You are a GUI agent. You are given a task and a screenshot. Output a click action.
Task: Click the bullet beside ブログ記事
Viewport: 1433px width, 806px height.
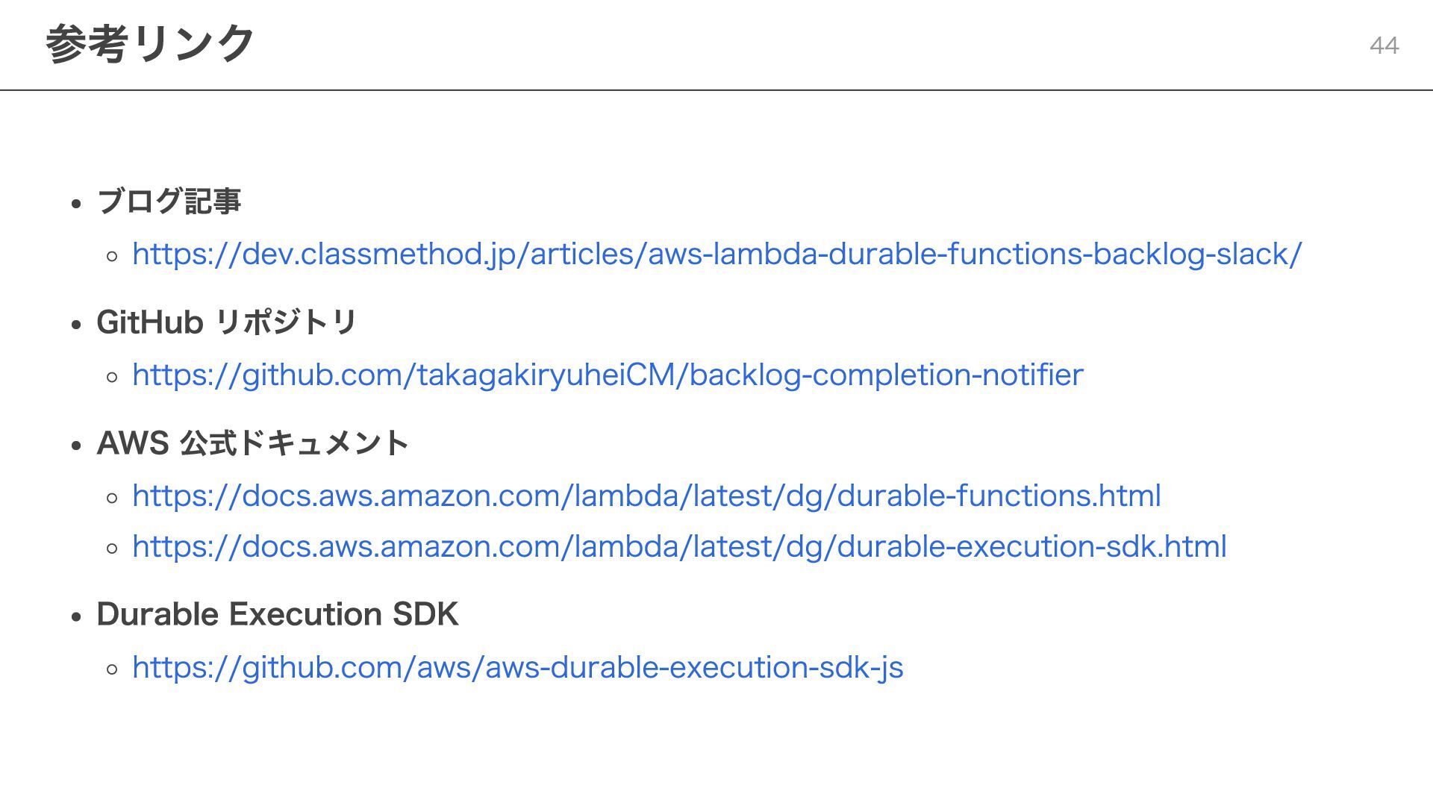pos(76,204)
